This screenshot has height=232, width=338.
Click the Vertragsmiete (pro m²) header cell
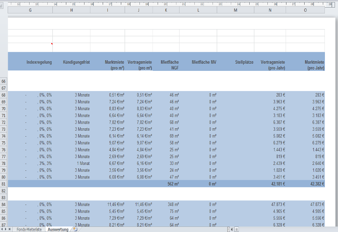(139, 61)
